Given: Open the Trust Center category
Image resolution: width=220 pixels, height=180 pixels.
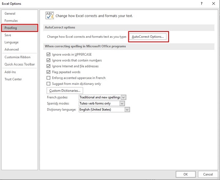Looking at the screenshot, I should pos(13,79).
